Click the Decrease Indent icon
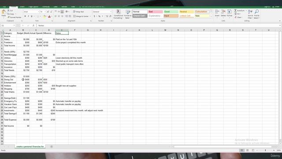 pyautogui.click(x=67, y=16)
